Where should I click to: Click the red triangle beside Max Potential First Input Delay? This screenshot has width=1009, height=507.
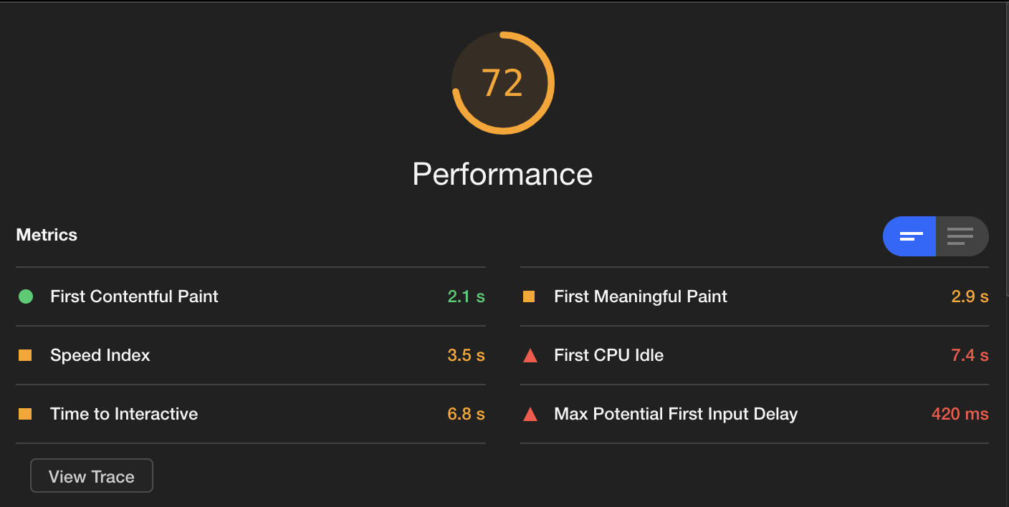pyautogui.click(x=530, y=414)
